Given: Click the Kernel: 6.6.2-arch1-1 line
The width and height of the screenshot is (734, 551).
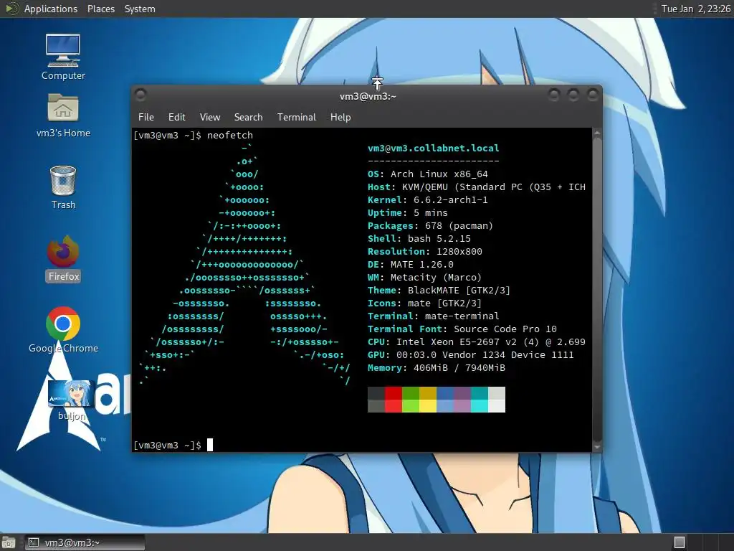Looking at the screenshot, I should 427,199.
